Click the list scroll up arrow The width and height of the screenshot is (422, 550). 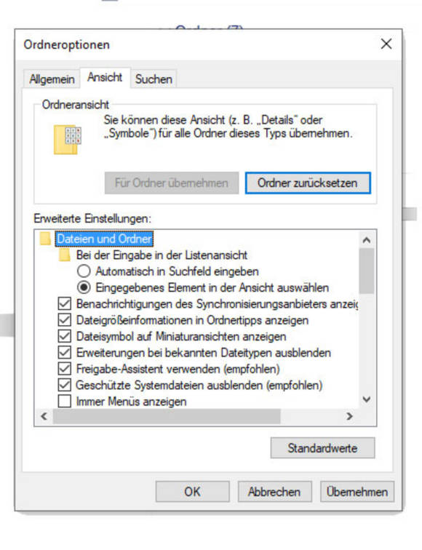(367, 240)
